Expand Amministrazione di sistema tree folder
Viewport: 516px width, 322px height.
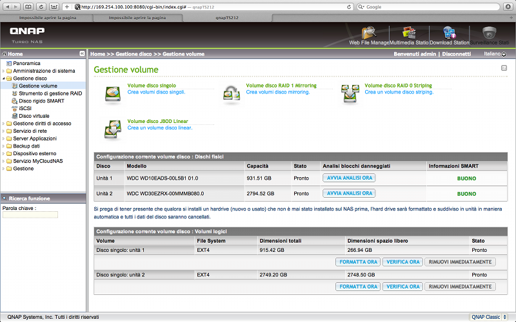click(3, 71)
